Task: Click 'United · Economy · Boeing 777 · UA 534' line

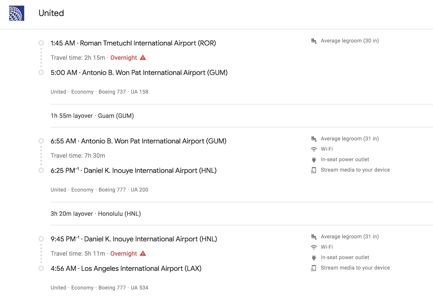Action: [100, 288]
